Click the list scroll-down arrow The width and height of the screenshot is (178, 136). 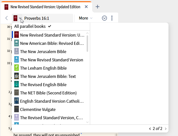[87, 122]
